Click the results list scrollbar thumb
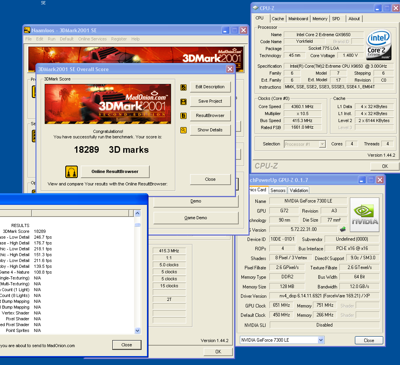This screenshot has height=365, width=400. (x=137, y=225)
